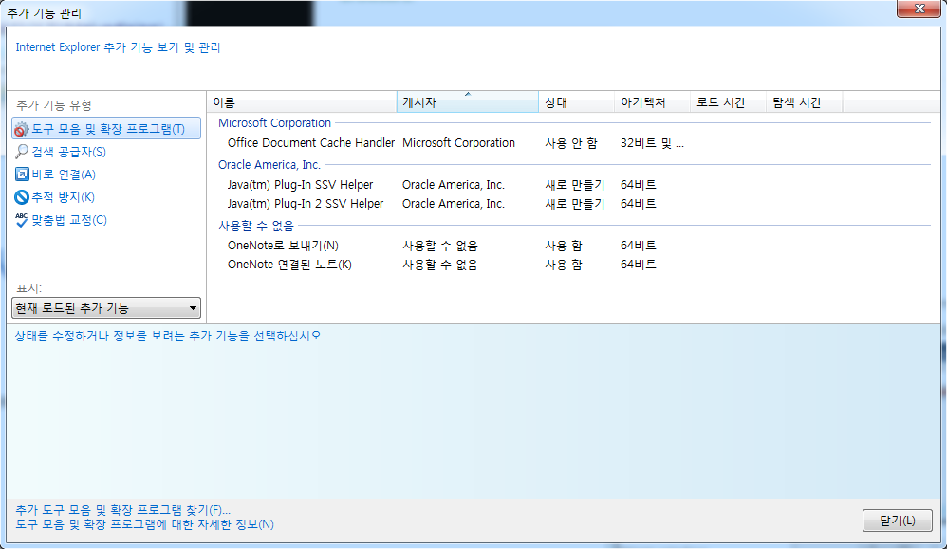Click the toolbars and extensions gear icon
The height and width of the screenshot is (549, 947).
pyautogui.click(x=21, y=129)
